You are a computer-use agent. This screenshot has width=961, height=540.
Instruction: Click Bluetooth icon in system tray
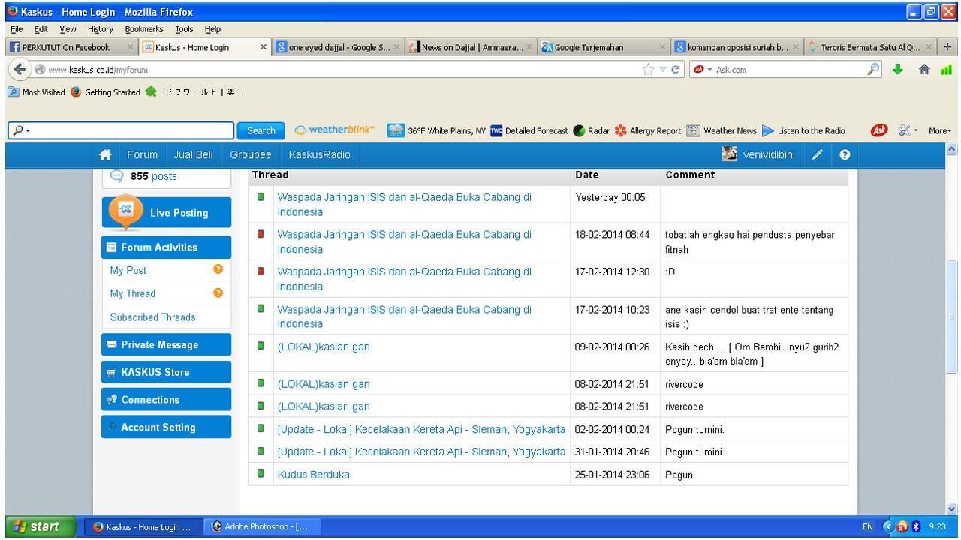[916, 526]
